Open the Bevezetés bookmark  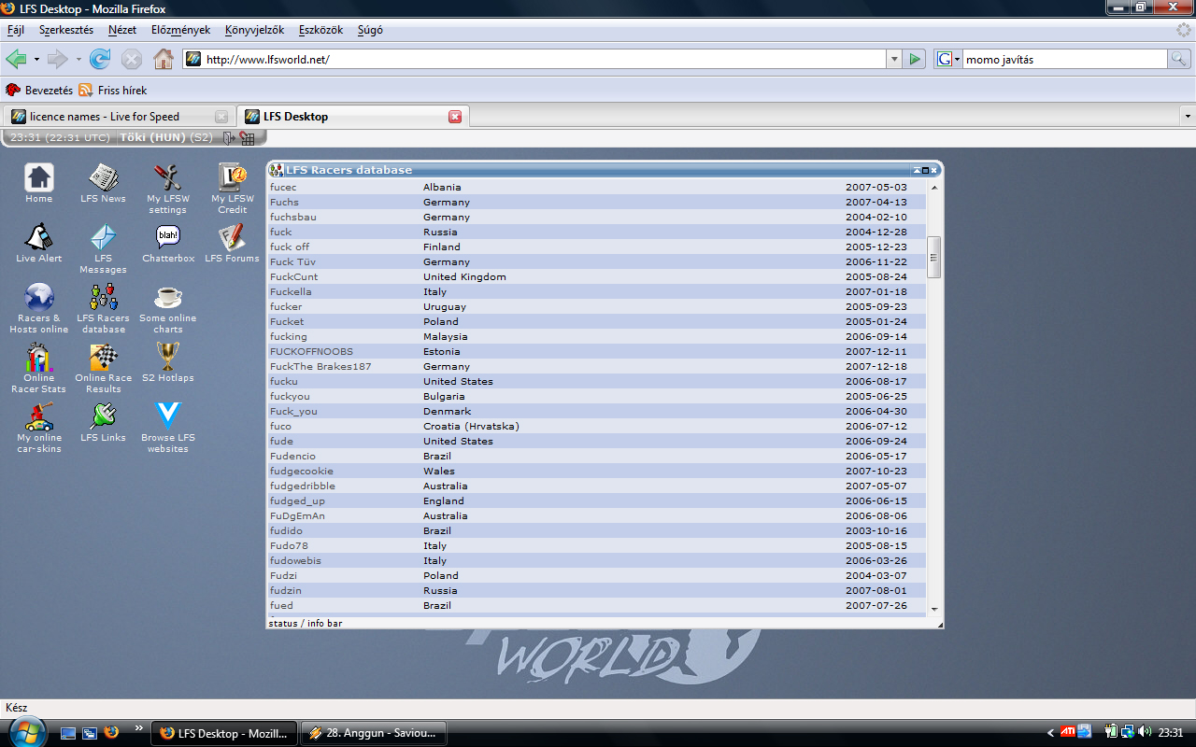39,91
